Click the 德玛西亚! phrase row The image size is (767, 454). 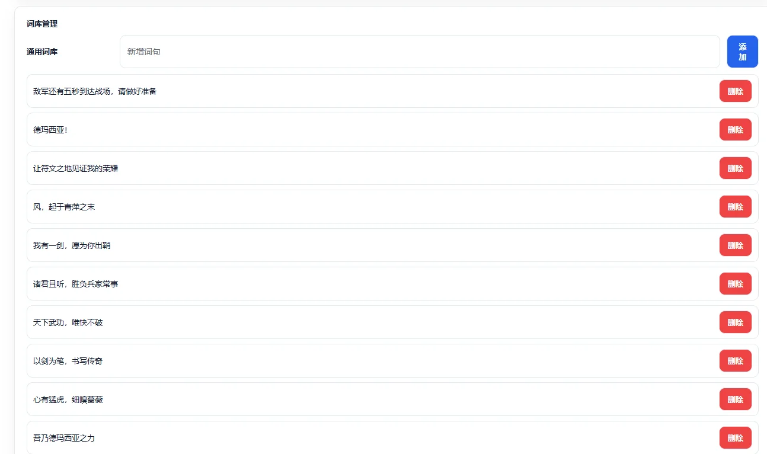50,130
